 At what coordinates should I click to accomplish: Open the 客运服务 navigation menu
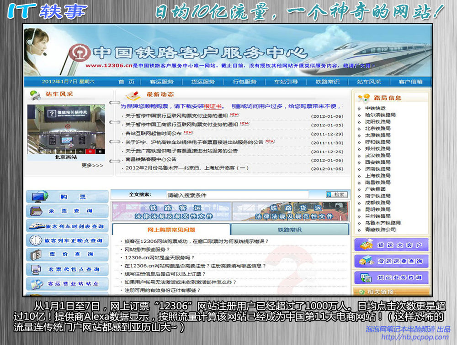pos(161,82)
